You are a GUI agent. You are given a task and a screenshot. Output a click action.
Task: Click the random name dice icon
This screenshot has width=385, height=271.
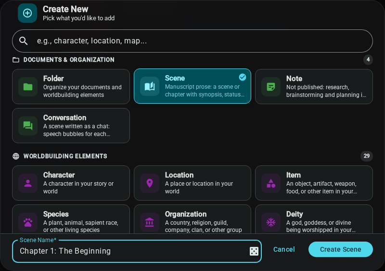coord(254,251)
